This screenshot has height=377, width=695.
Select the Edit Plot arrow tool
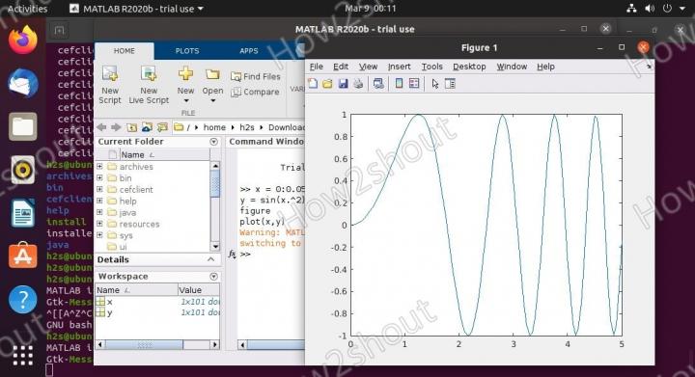(x=434, y=84)
